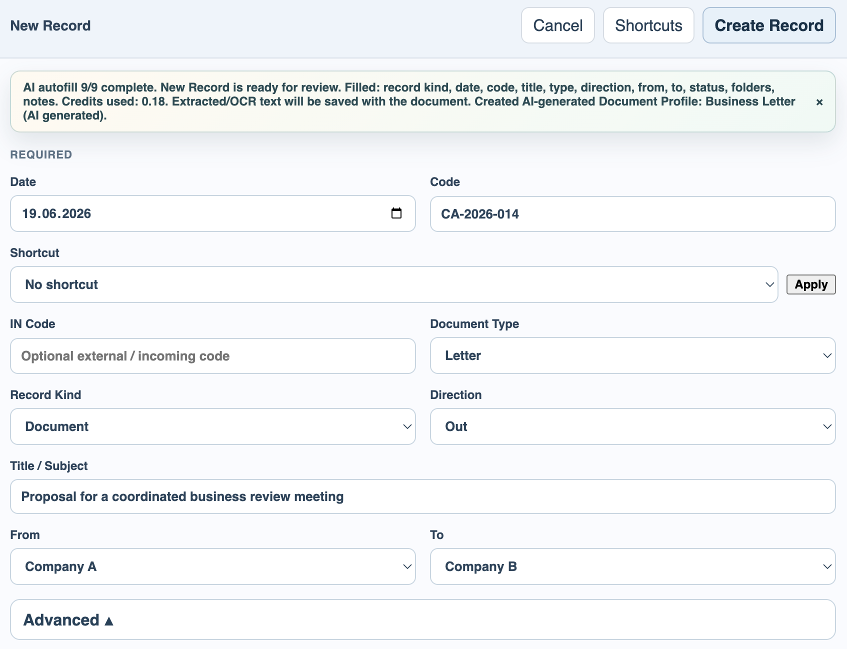Open the Direction dropdown set to Out
This screenshot has height=649, width=847.
coord(632,426)
